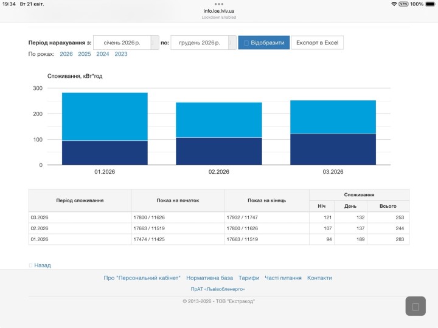Image resolution: width=438 pixels, height=328 pixels.
Task: Click the total value 253
Action: click(400, 217)
